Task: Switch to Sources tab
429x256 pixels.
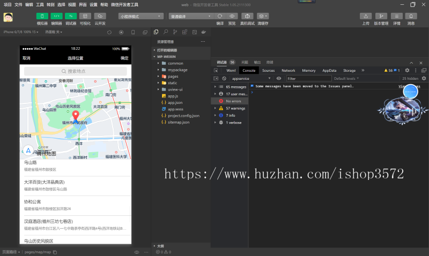Action: pos(269,70)
